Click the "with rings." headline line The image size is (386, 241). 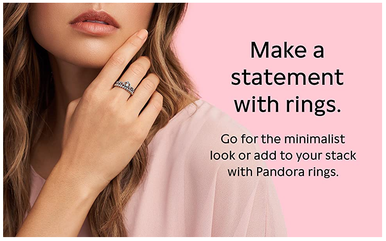287,104
